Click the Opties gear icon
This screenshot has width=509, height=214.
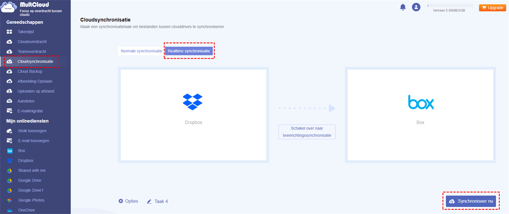pos(121,201)
